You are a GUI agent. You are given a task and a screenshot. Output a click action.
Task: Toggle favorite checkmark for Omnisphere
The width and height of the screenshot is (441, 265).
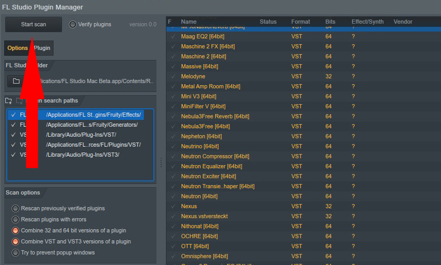[x=173, y=256]
